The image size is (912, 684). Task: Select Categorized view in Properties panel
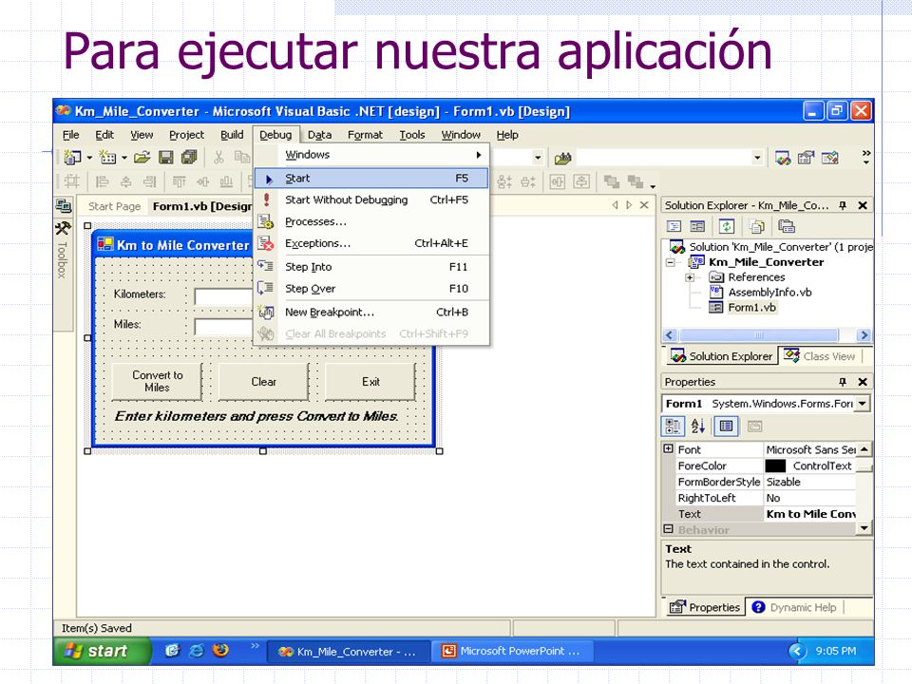tap(673, 427)
